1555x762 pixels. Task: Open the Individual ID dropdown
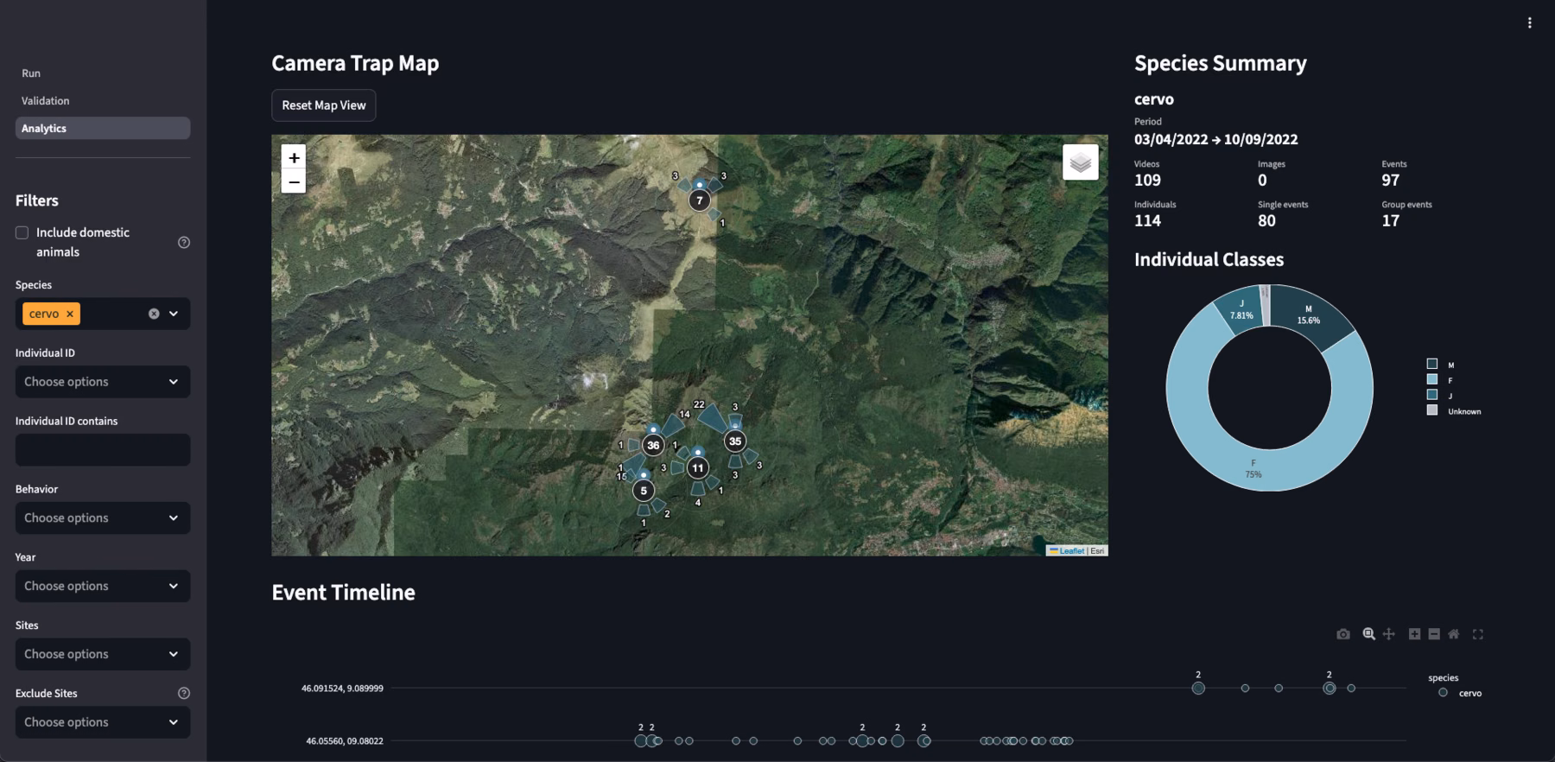click(103, 382)
